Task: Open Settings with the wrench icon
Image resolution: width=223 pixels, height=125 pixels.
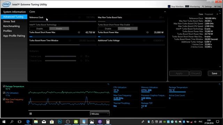Action: [x=203, y=7]
